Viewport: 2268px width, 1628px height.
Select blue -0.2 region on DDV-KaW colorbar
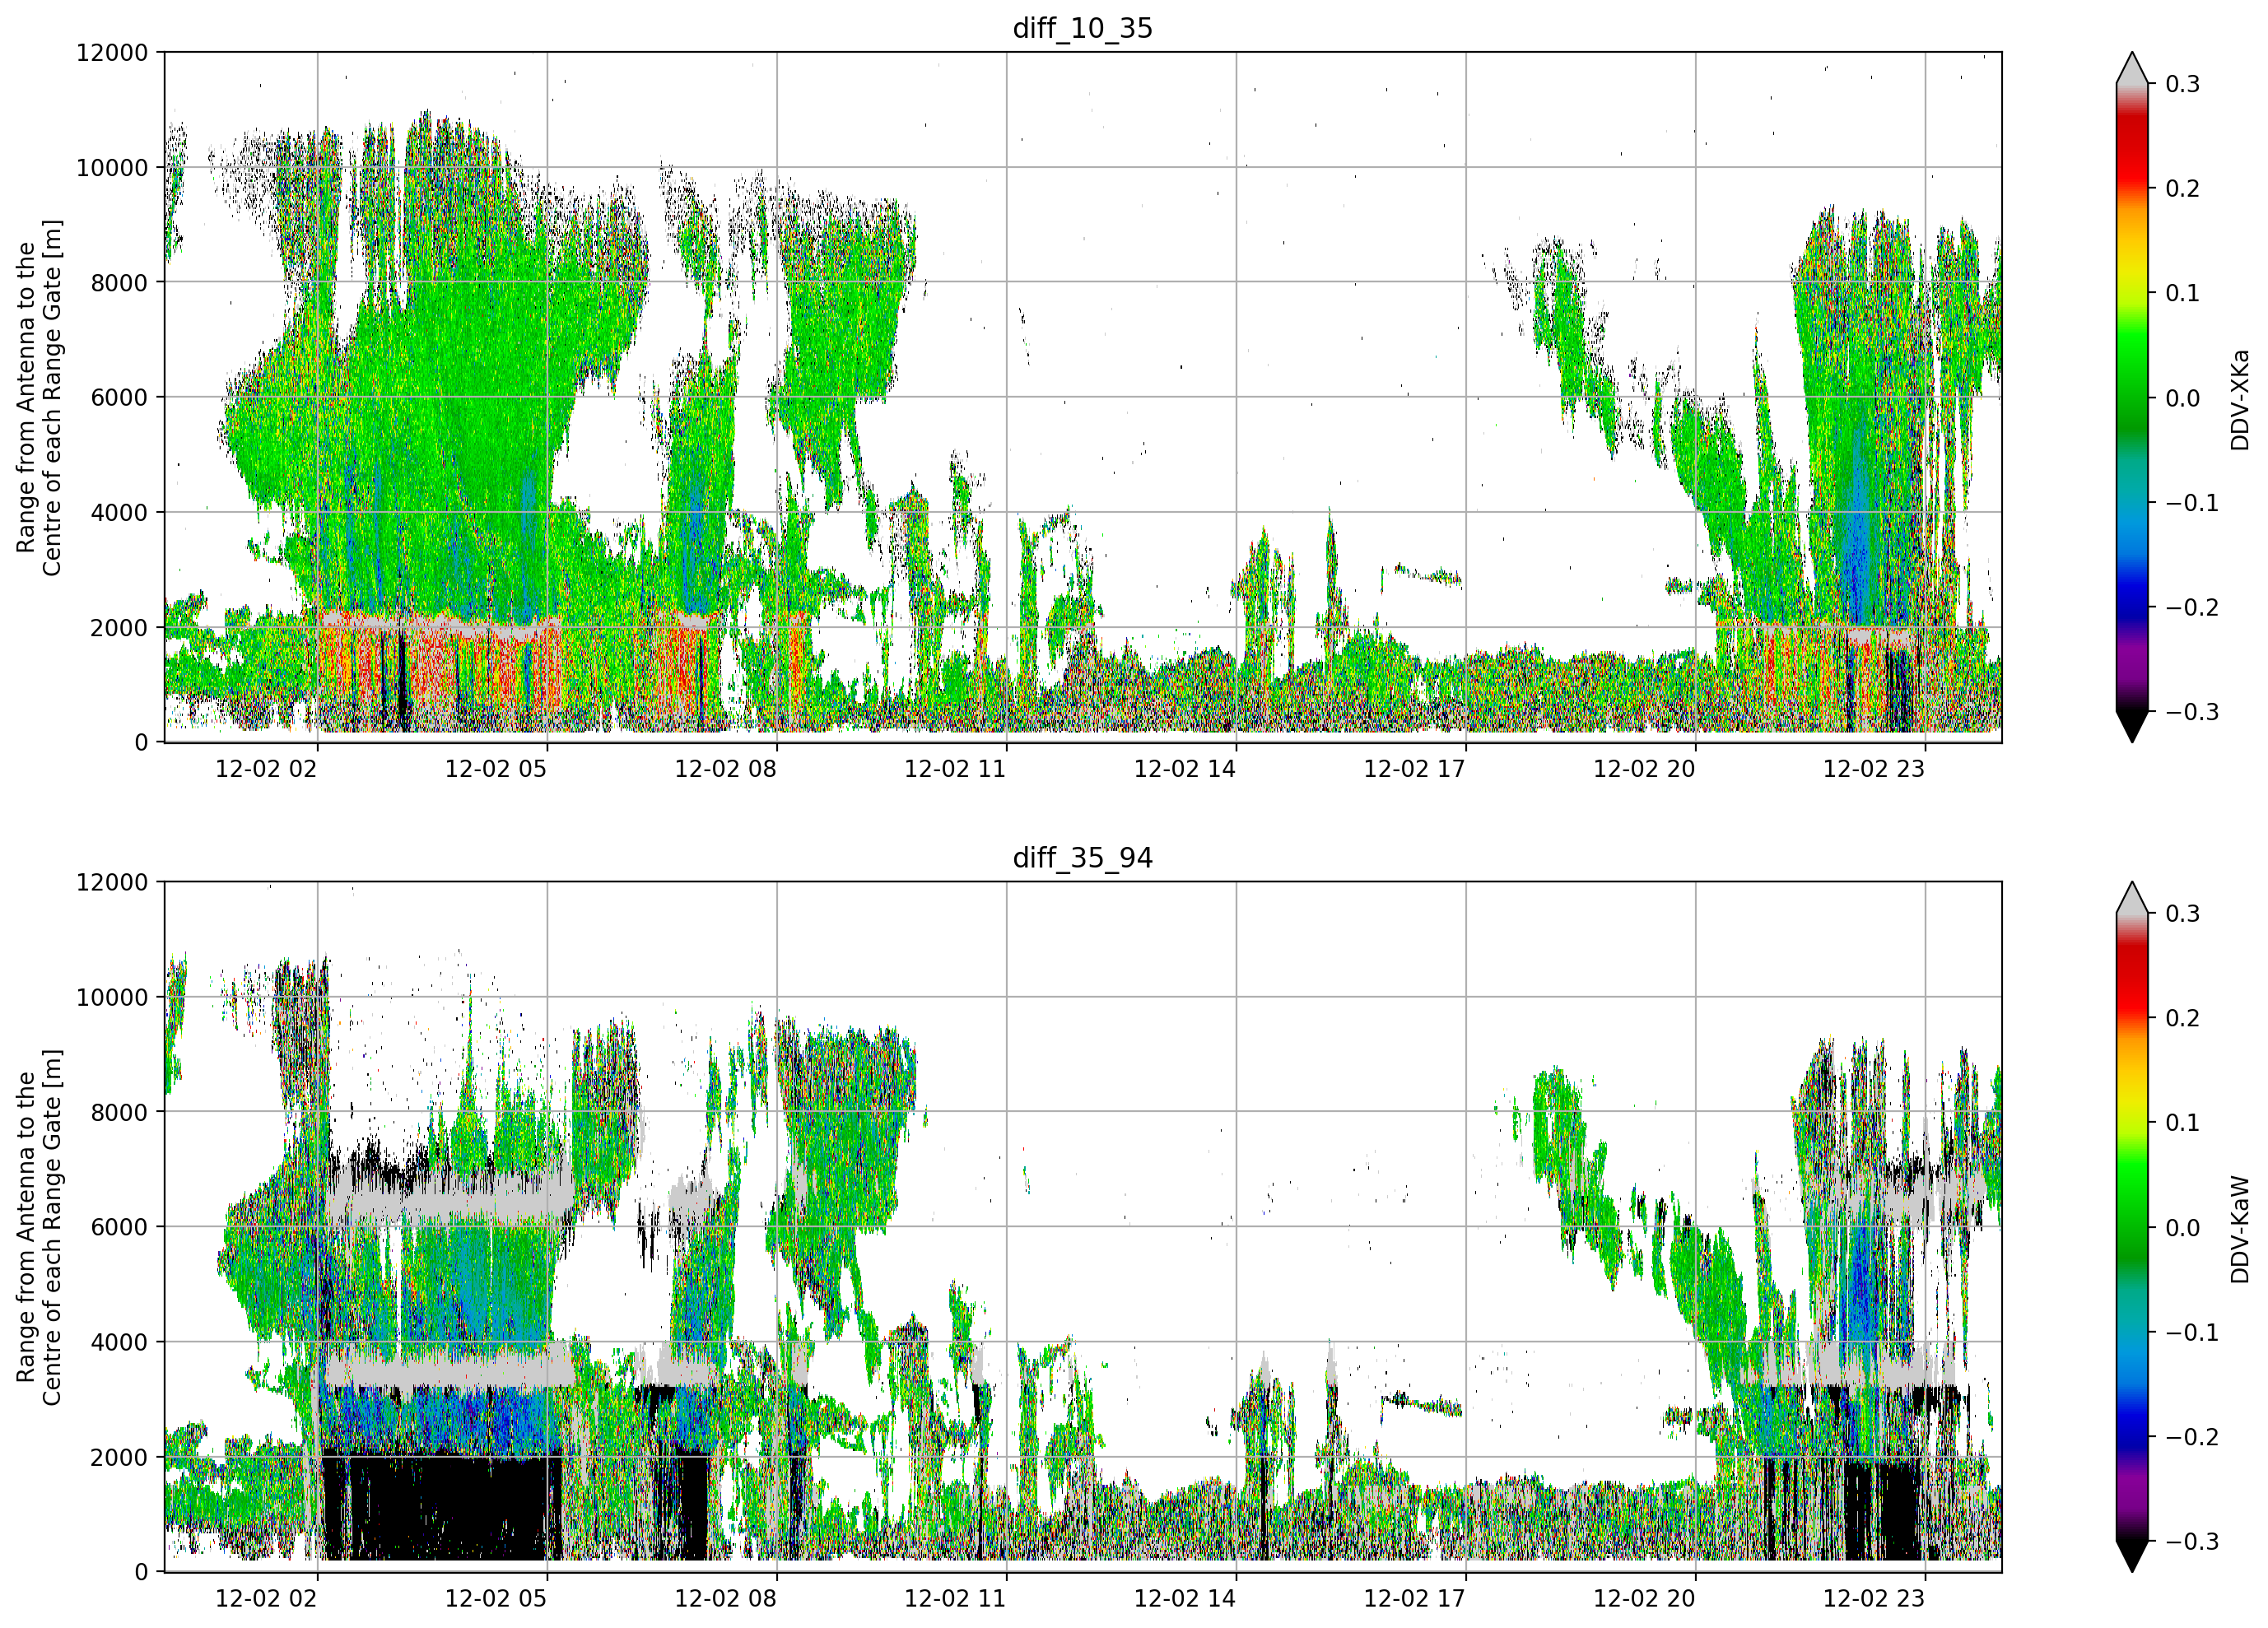pos(2132,1436)
